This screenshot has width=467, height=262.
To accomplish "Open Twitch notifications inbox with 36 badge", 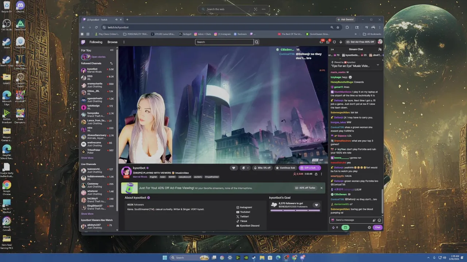I will [321, 42].
